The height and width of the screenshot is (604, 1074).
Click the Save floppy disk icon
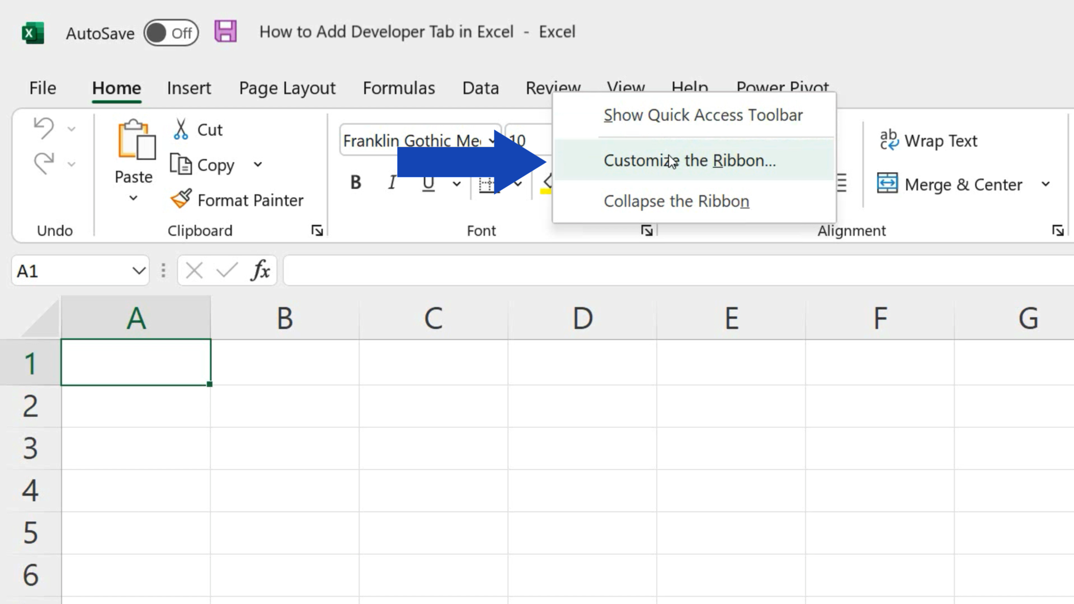225,31
